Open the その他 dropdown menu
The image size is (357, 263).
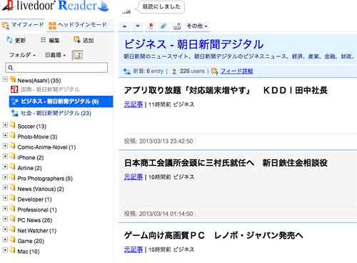coord(197,26)
